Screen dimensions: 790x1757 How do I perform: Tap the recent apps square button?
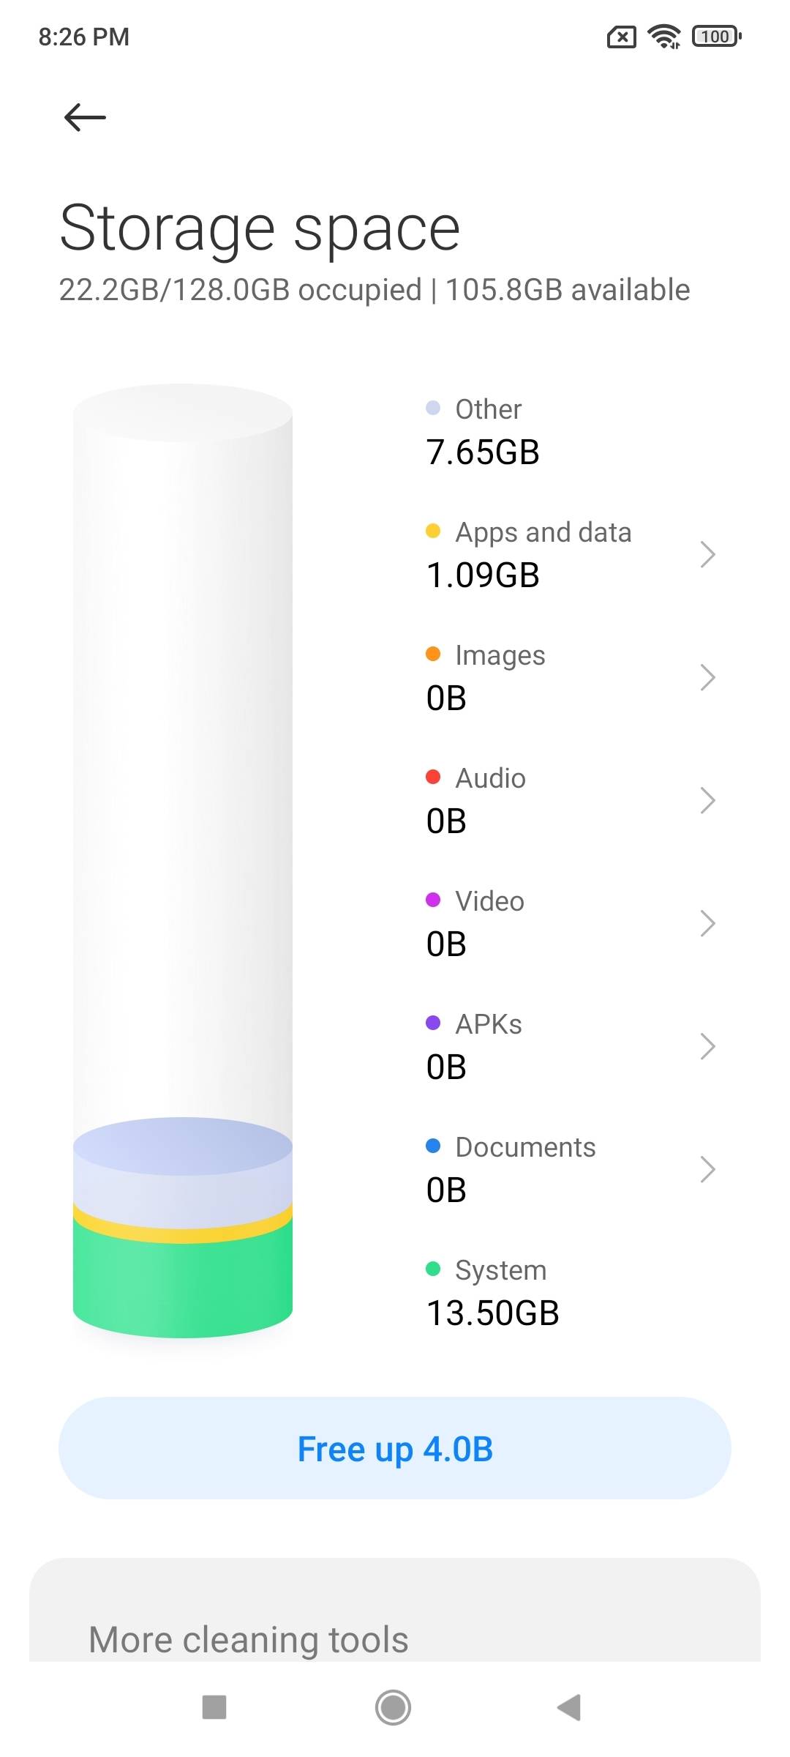tap(214, 1707)
